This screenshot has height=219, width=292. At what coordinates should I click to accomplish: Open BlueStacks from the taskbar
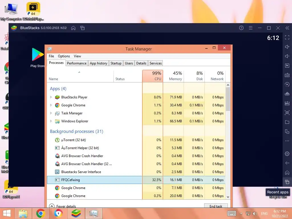click(76, 213)
